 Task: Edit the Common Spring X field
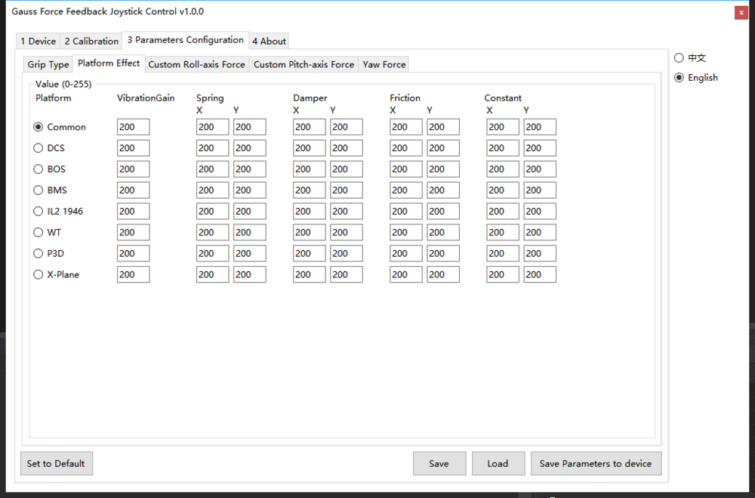point(212,127)
